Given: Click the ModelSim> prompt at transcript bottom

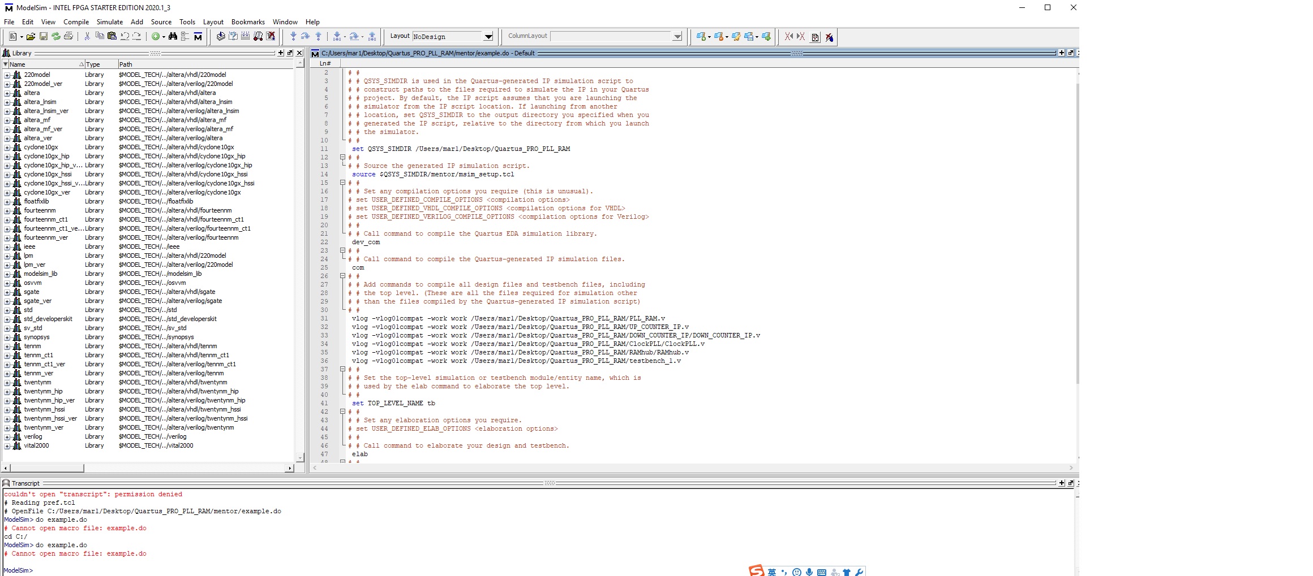Looking at the screenshot, I should point(18,570).
